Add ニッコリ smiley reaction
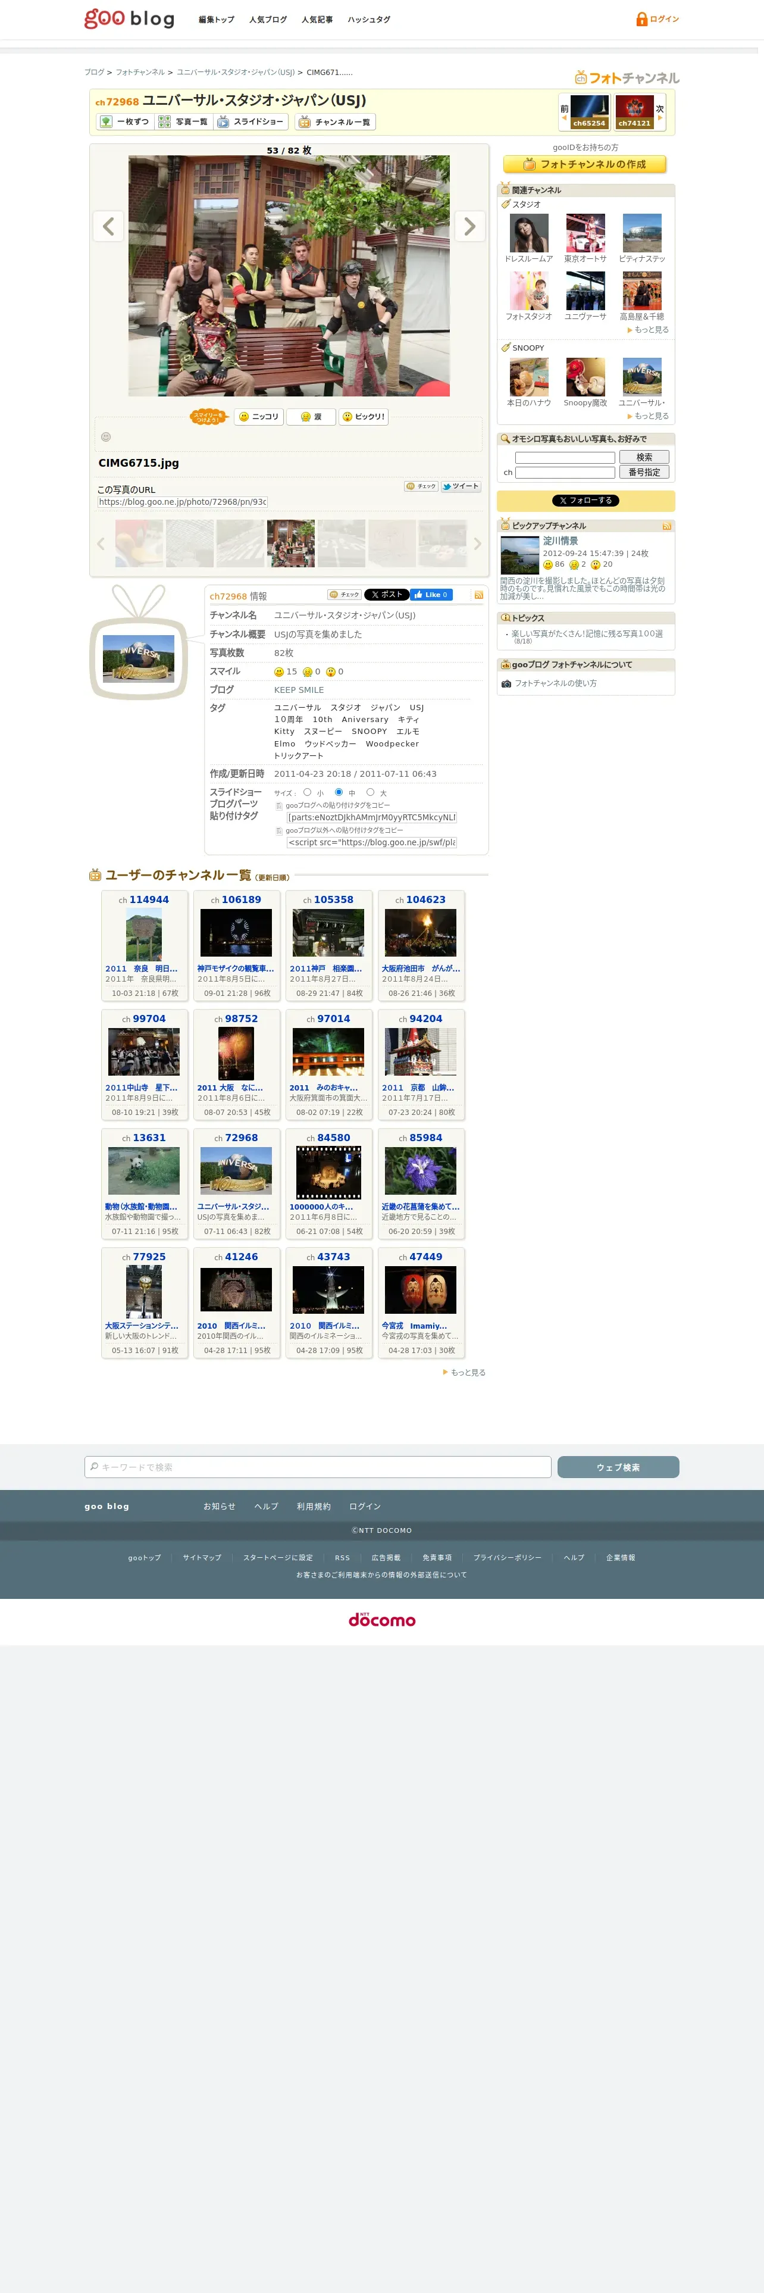Viewport: 764px width, 2293px height. coord(258,417)
